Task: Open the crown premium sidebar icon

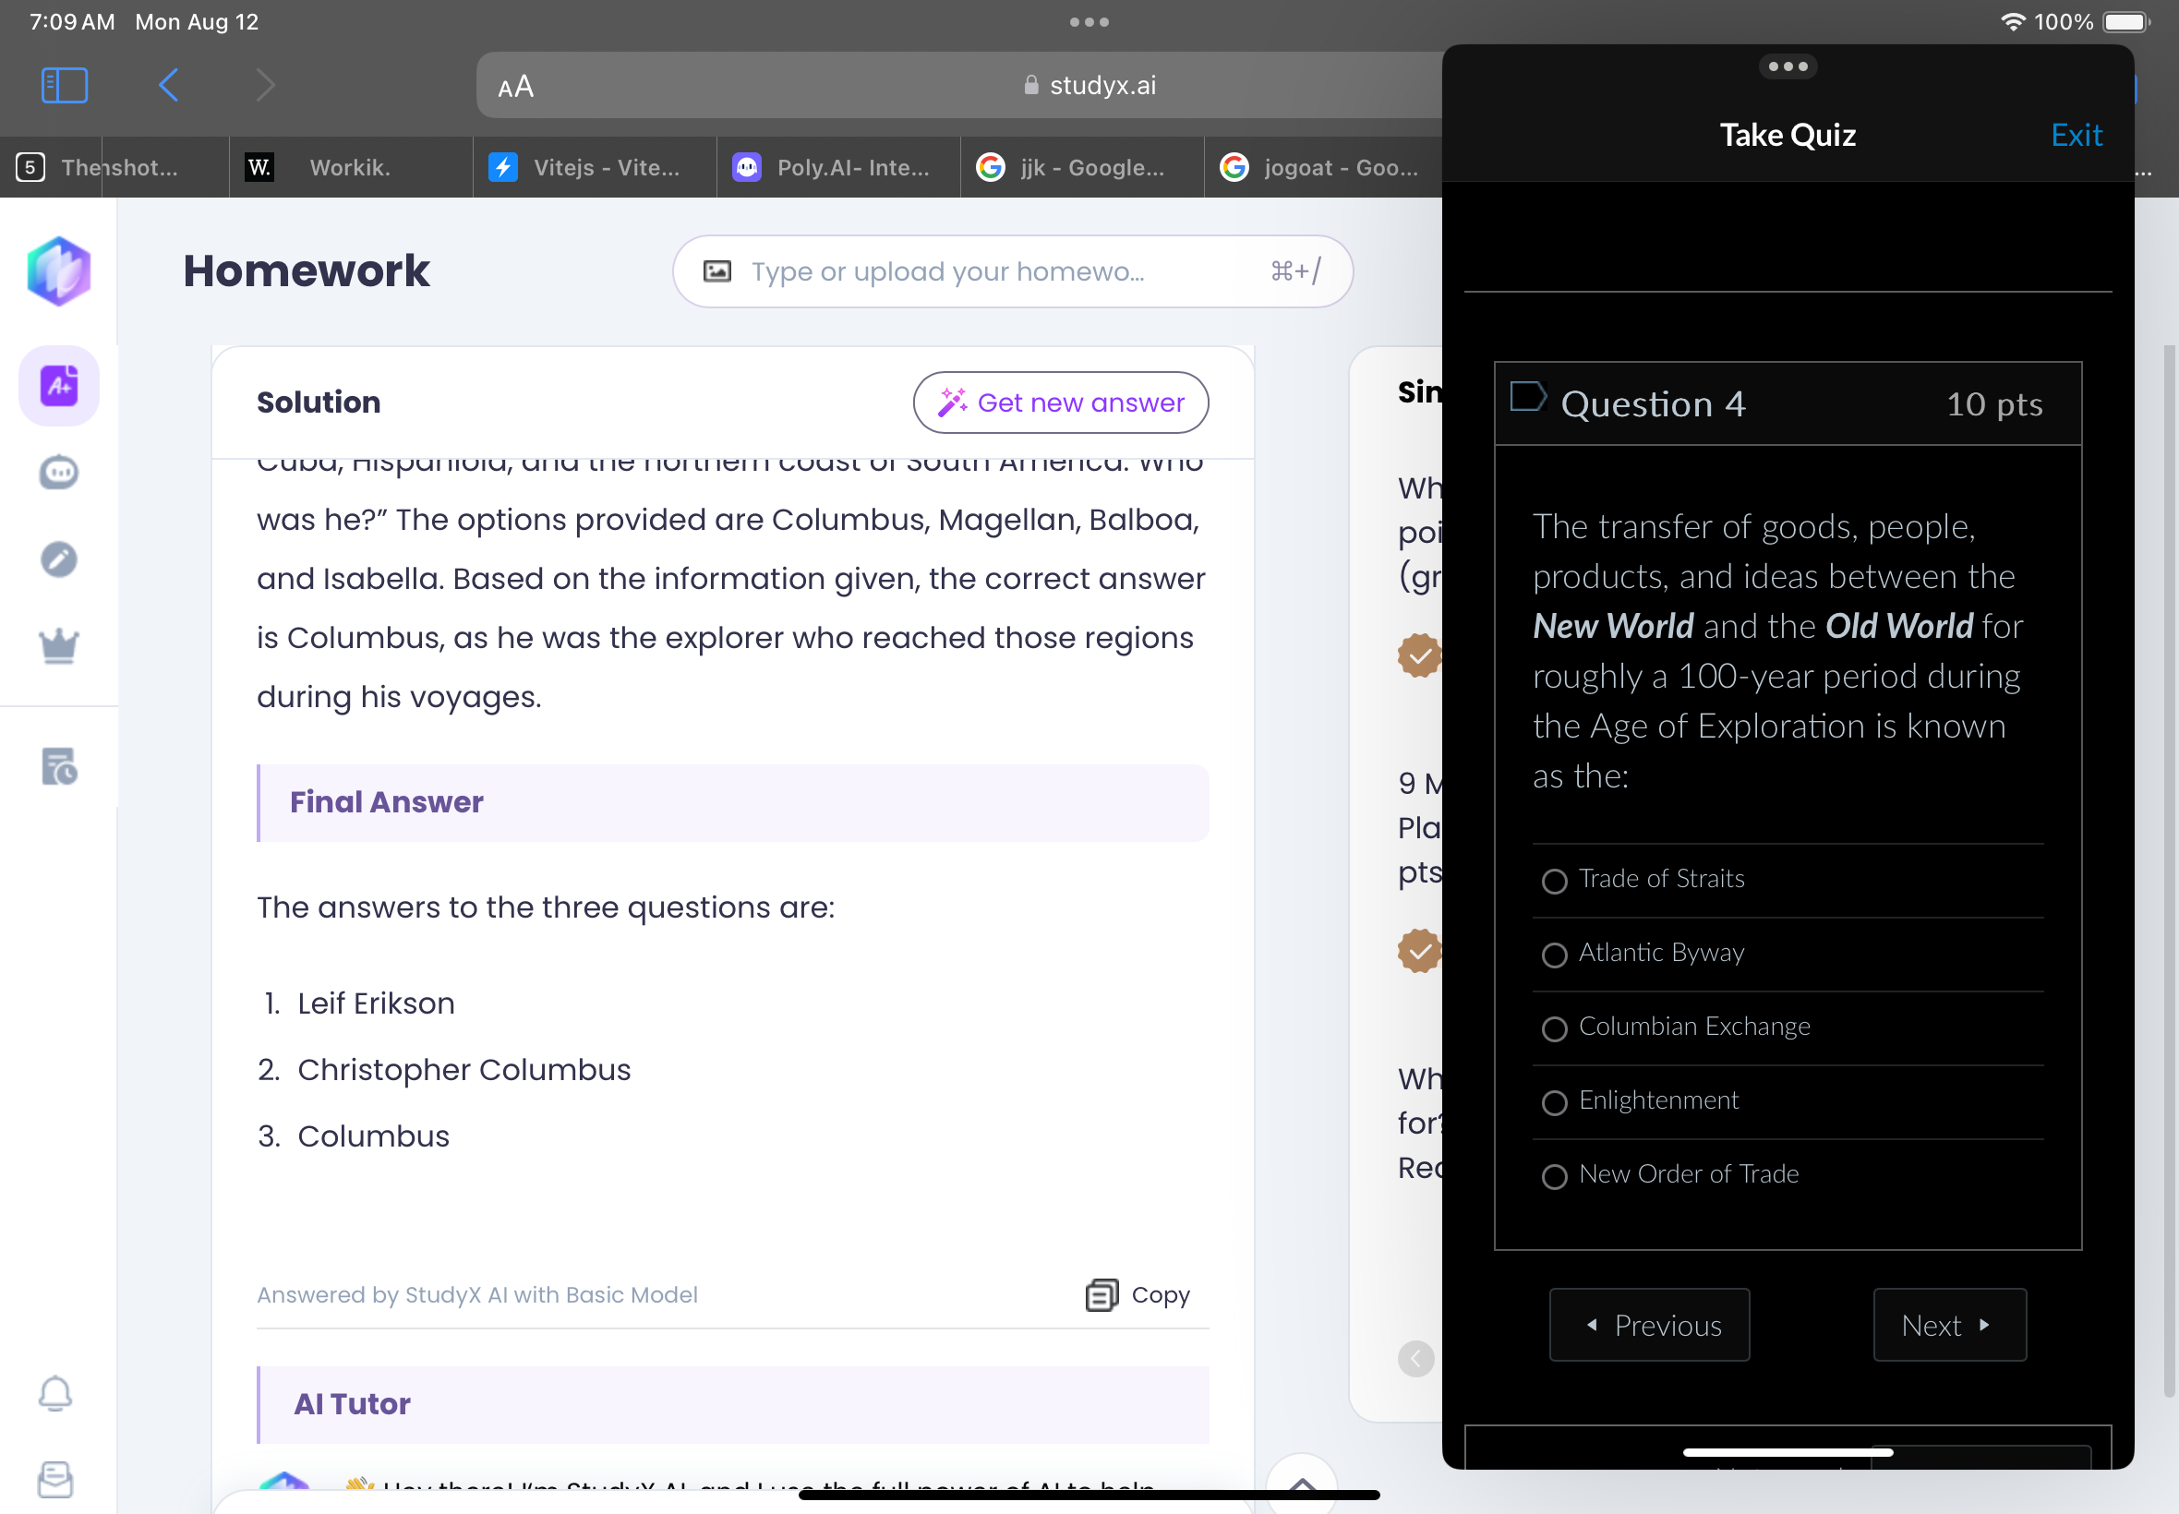Action: tap(59, 646)
